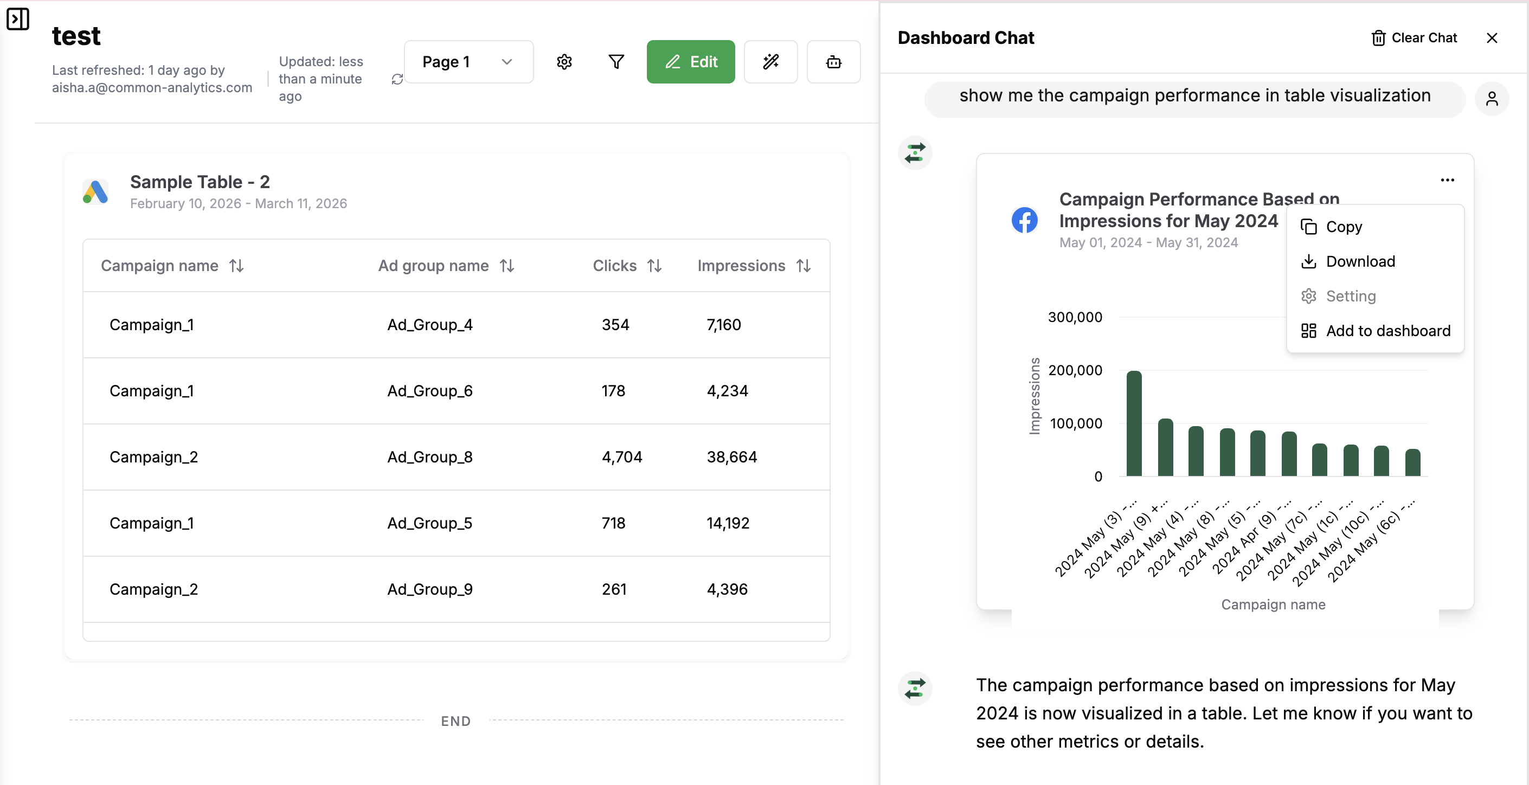Click the tallest bar in the chart
The height and width of the screenshot is (785, 1529).
pos(1134,423)
